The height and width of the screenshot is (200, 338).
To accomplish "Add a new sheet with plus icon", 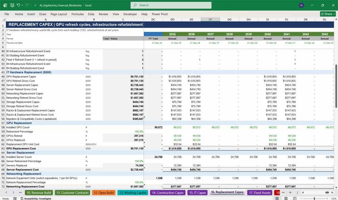I will point(290,193).
